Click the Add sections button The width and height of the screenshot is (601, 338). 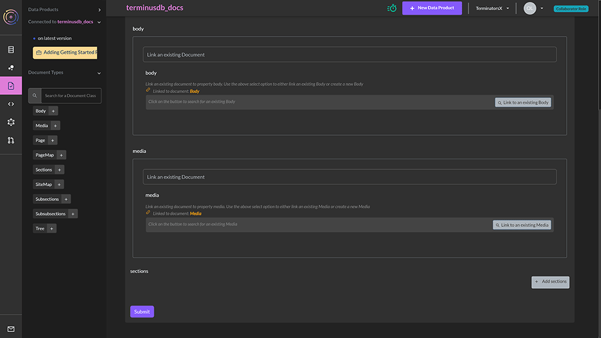(x=550, y=282)
